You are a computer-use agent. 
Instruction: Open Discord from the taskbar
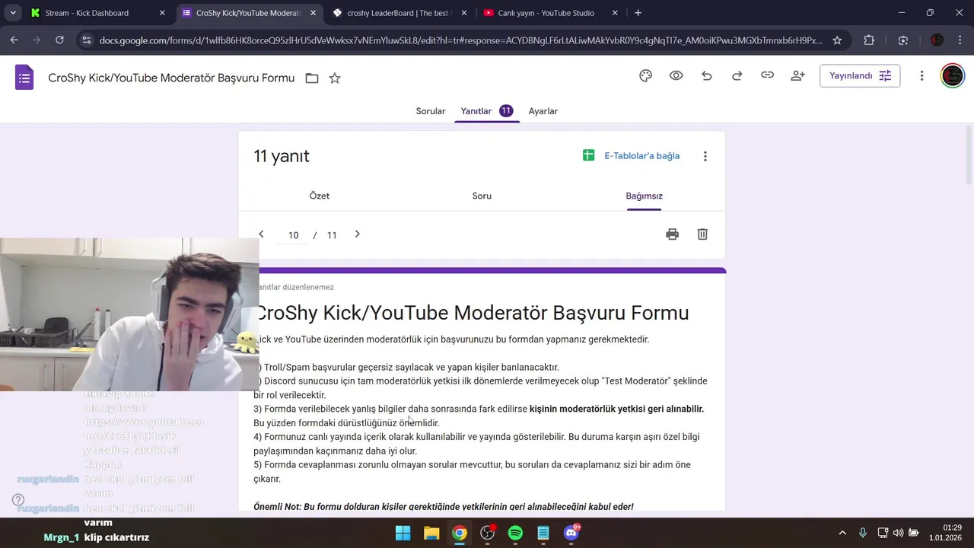571,533
